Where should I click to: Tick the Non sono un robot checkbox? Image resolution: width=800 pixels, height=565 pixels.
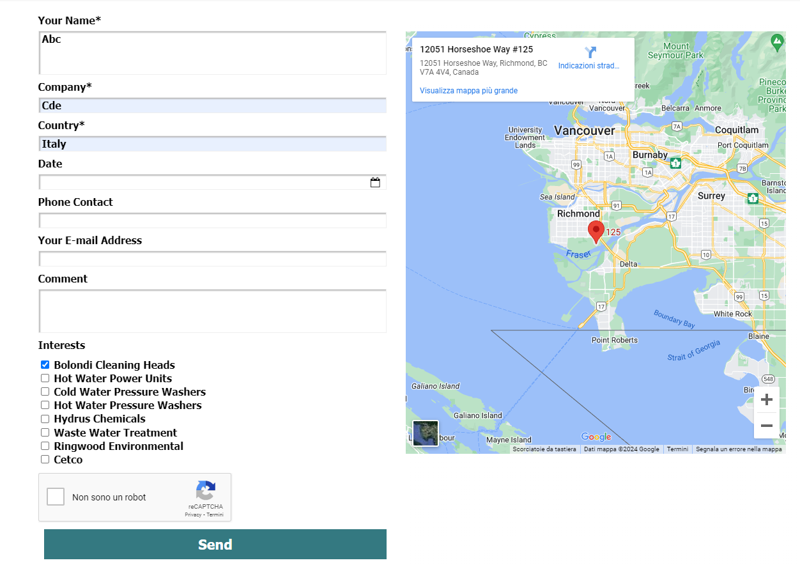(56, 497)
